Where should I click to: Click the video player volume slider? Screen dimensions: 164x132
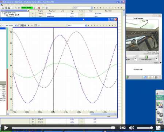point(145,128)
